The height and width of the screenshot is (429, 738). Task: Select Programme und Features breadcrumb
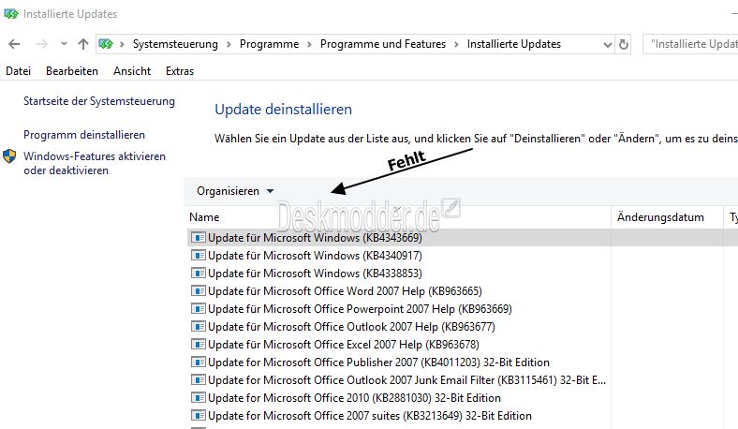click(383, 44)
